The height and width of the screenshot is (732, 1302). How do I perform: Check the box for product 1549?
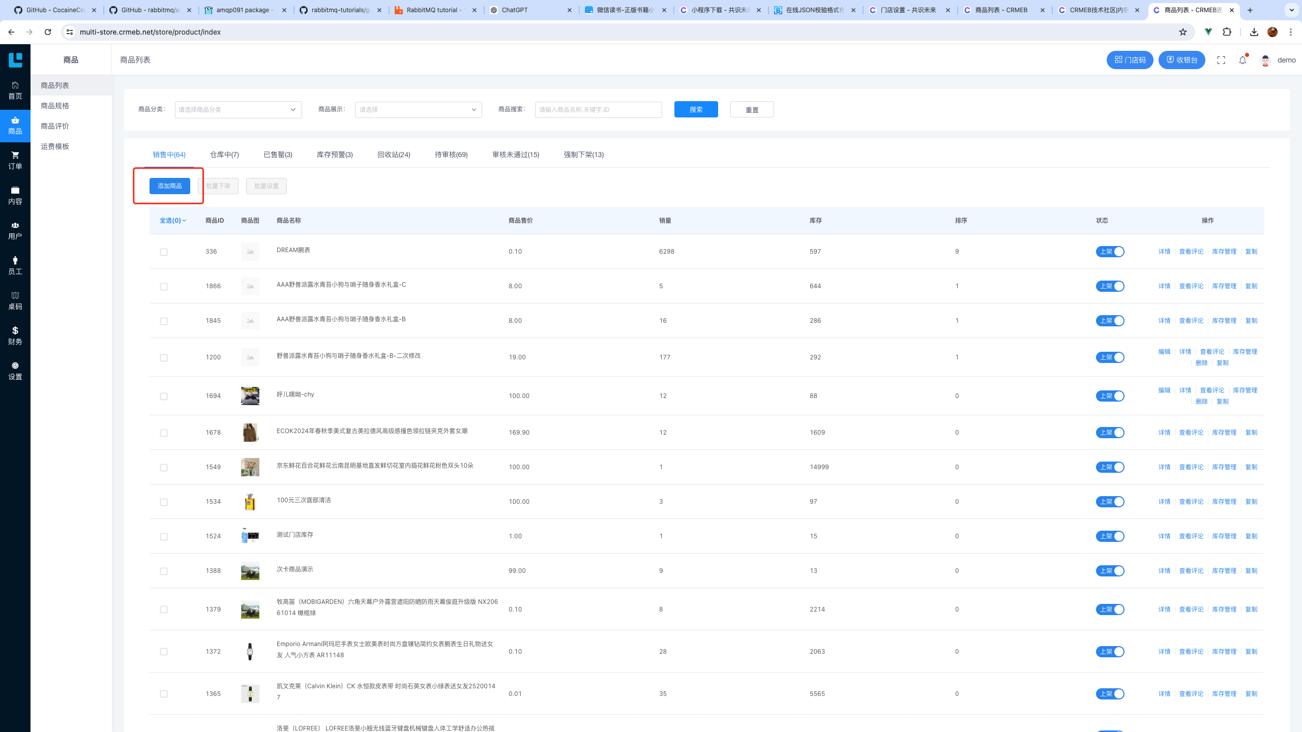click(164, 468)
